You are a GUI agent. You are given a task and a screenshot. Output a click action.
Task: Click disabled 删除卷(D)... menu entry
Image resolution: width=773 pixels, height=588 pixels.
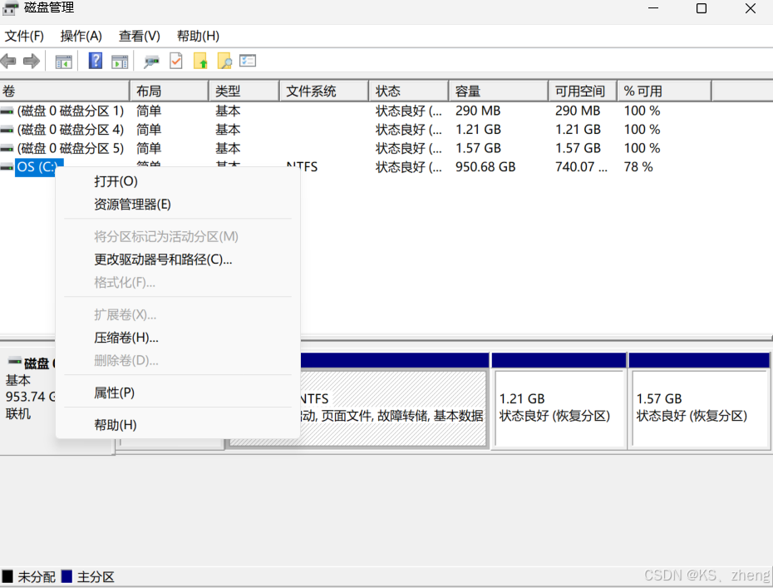click(x=178, y=361)
